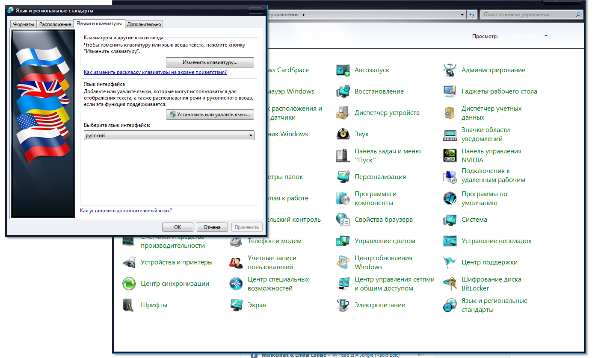This screenshot has height=358, width=598.
Task: Open the Как установить дополнительный язык link
Action: pyautogui.click(x=126, y=211)
